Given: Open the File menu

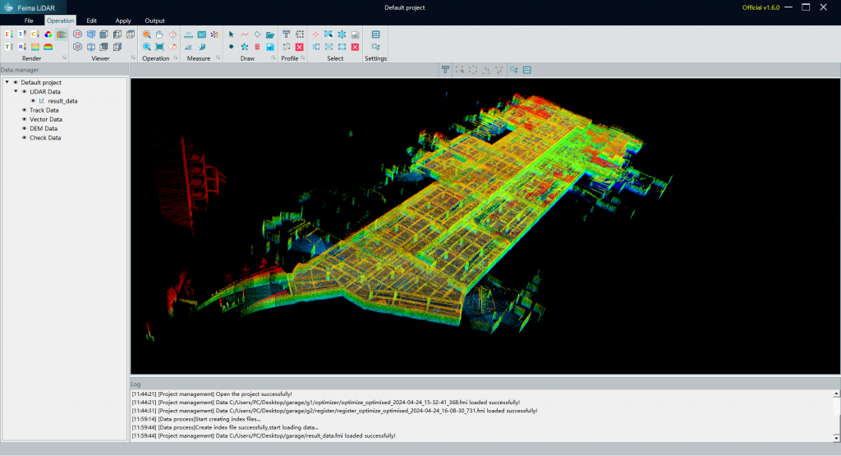Looking at the screenshot, I should coord(29,21).
